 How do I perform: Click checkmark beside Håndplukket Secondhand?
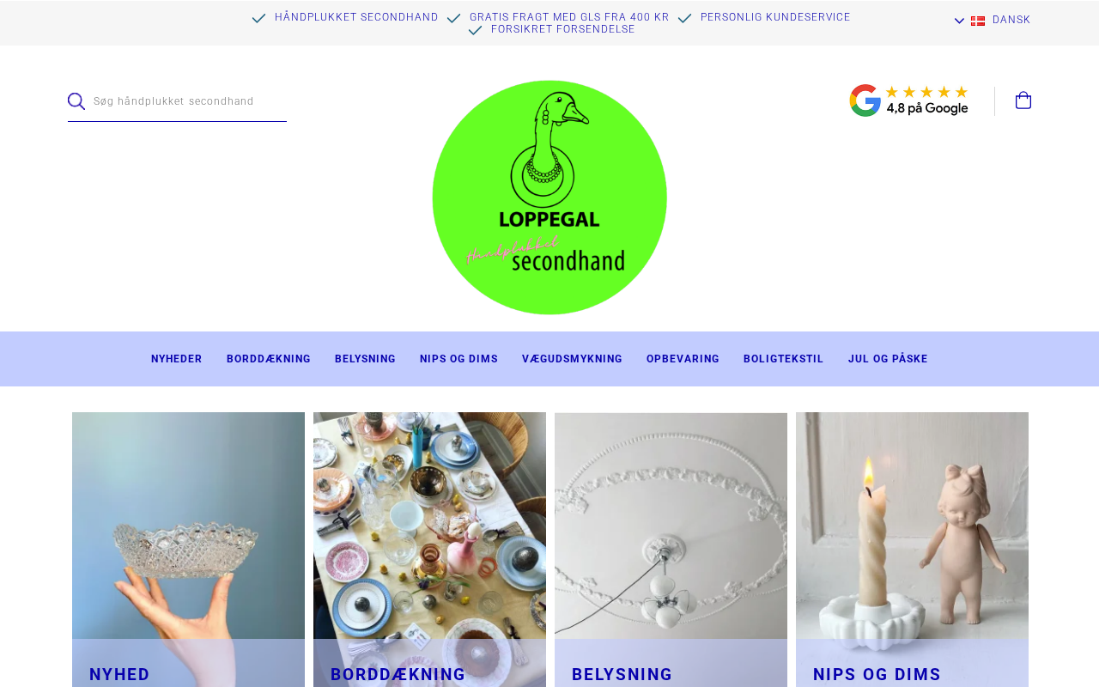258,18
